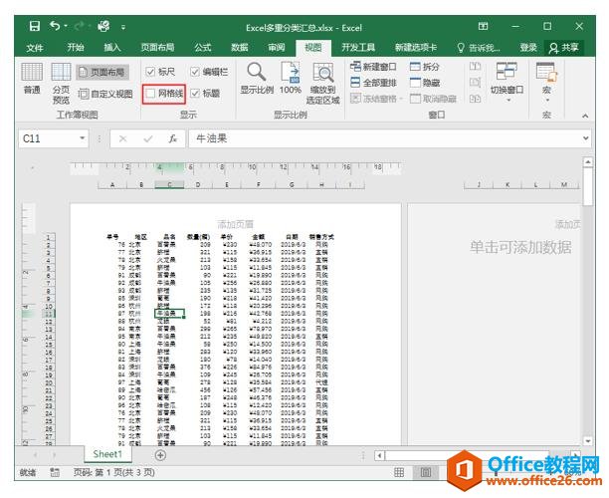
Task: Click Insert Function fx icon
Action: (x=172, y=138)
